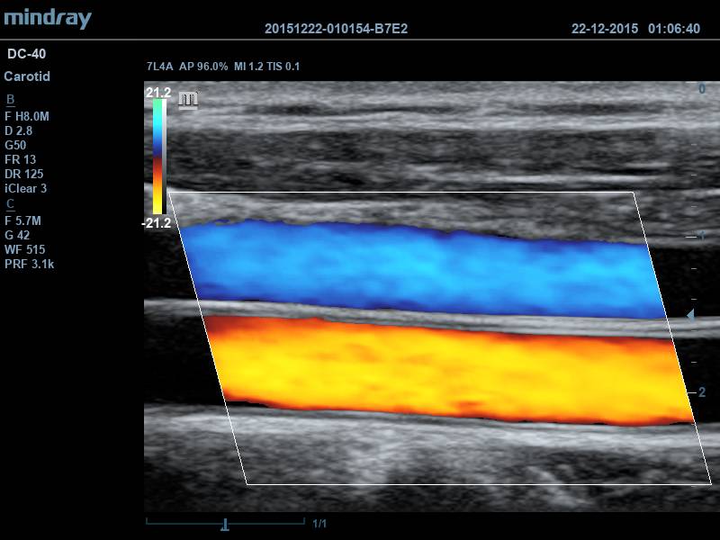Click the PRF 3.1k parameter
This screenshot has height=540, width=720.
[30, 264]
